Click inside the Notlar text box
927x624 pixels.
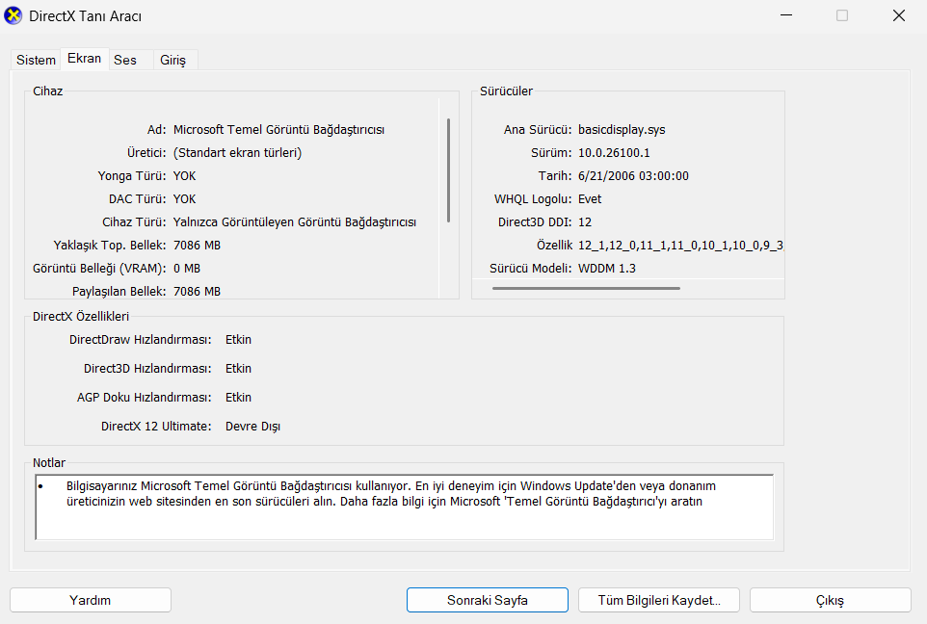pos(404,507)
